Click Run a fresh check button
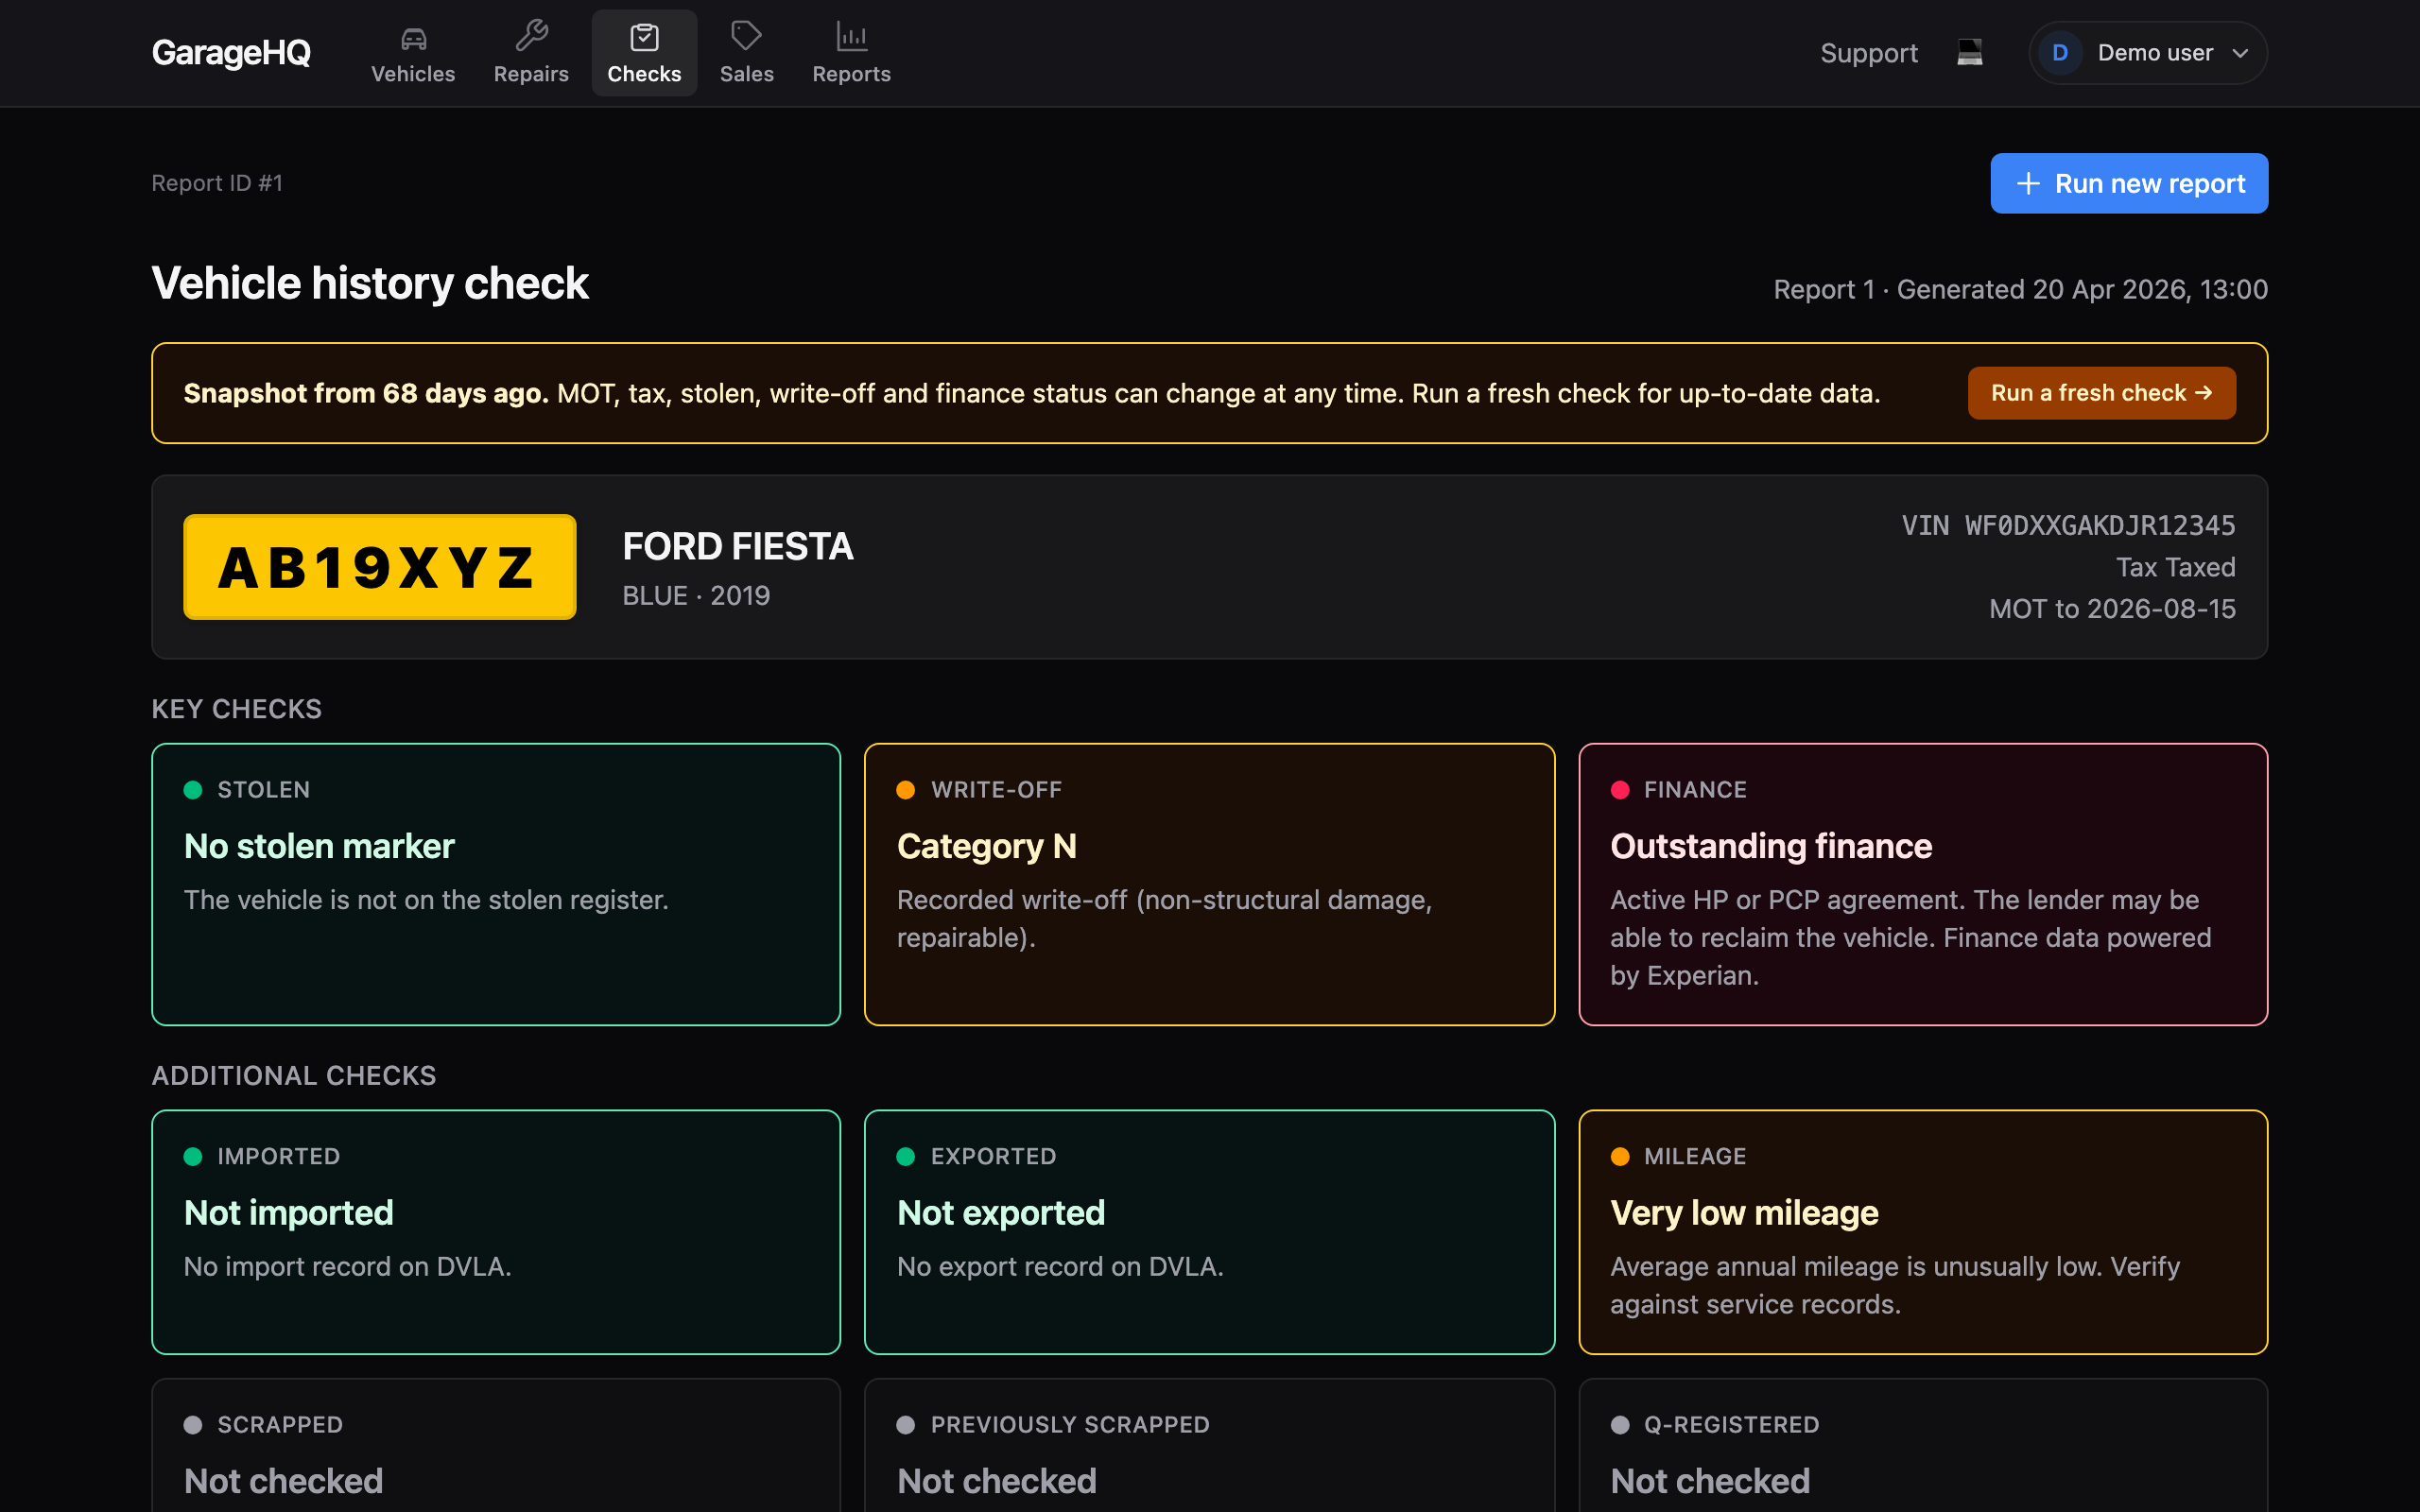Image resolution: width=2420 pixels, height=1512 pixels. (x=2101, y=393)
